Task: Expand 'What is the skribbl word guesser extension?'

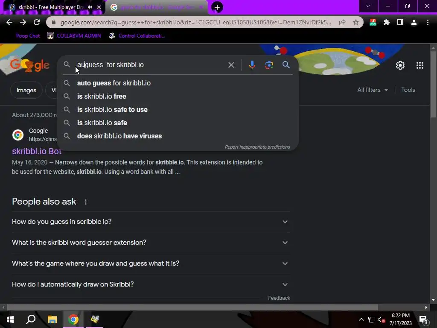Action: tap(151, 243)
